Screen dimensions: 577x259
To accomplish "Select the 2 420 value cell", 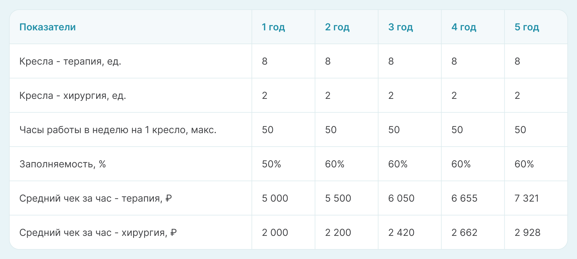I will click(401, 233).
